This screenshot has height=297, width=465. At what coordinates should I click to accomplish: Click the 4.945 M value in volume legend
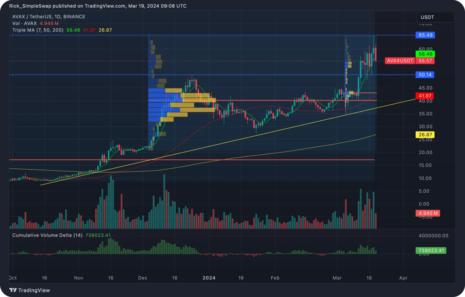click(49, 23)
